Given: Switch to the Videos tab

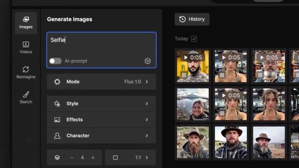Looking at the screenshot, I should point(26,48).
